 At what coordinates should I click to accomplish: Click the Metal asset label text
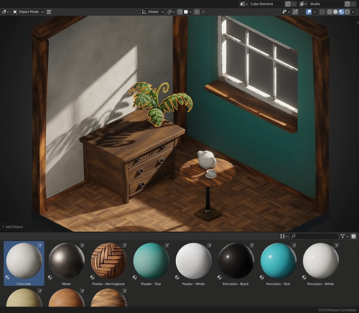point(66,284)
